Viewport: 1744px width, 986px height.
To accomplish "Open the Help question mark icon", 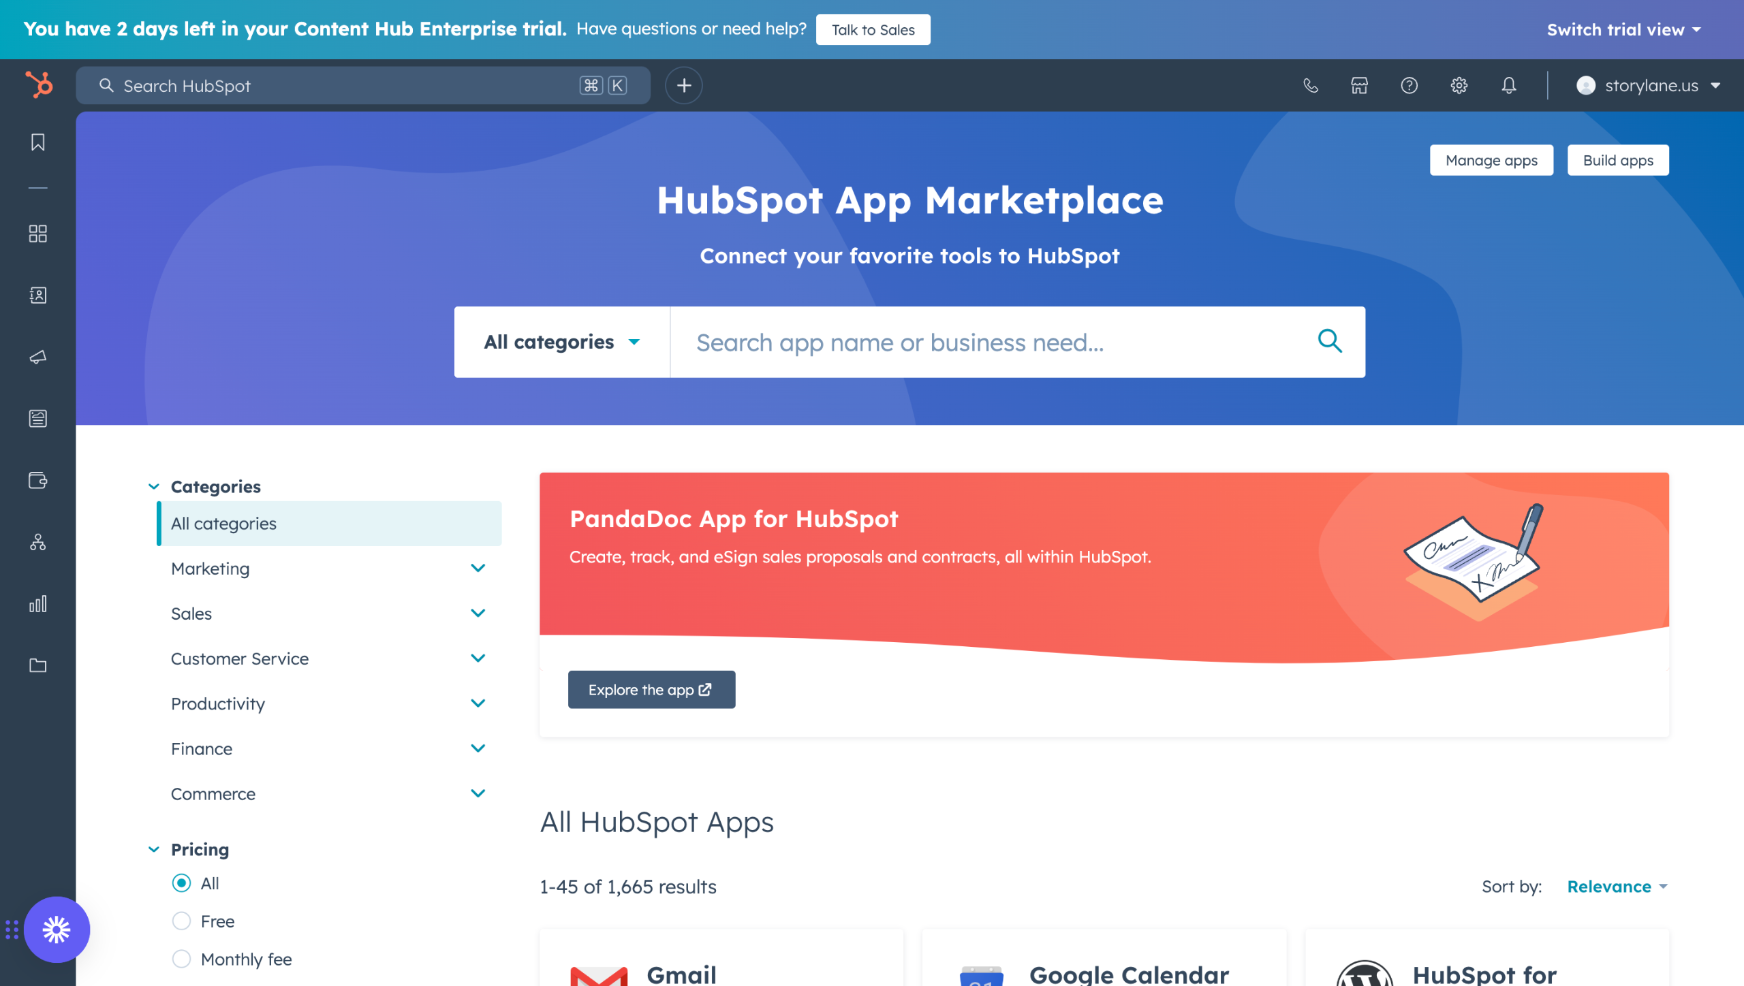I will click(1410, 85).
